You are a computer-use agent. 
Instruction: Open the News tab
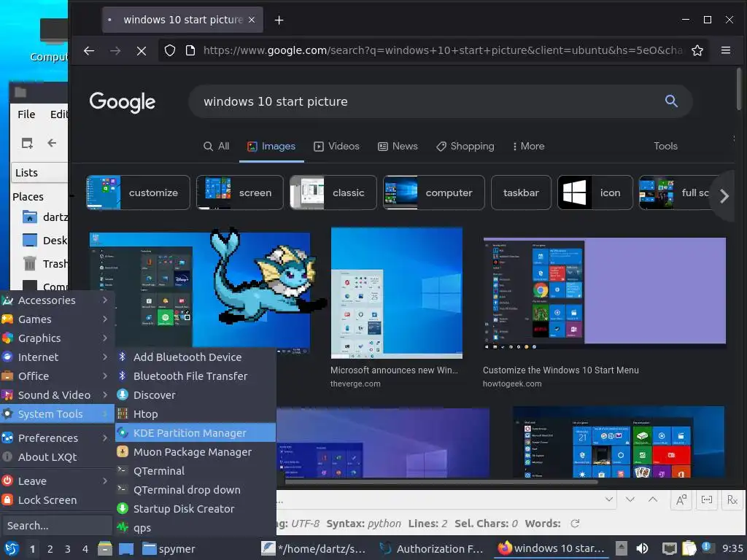398,146
